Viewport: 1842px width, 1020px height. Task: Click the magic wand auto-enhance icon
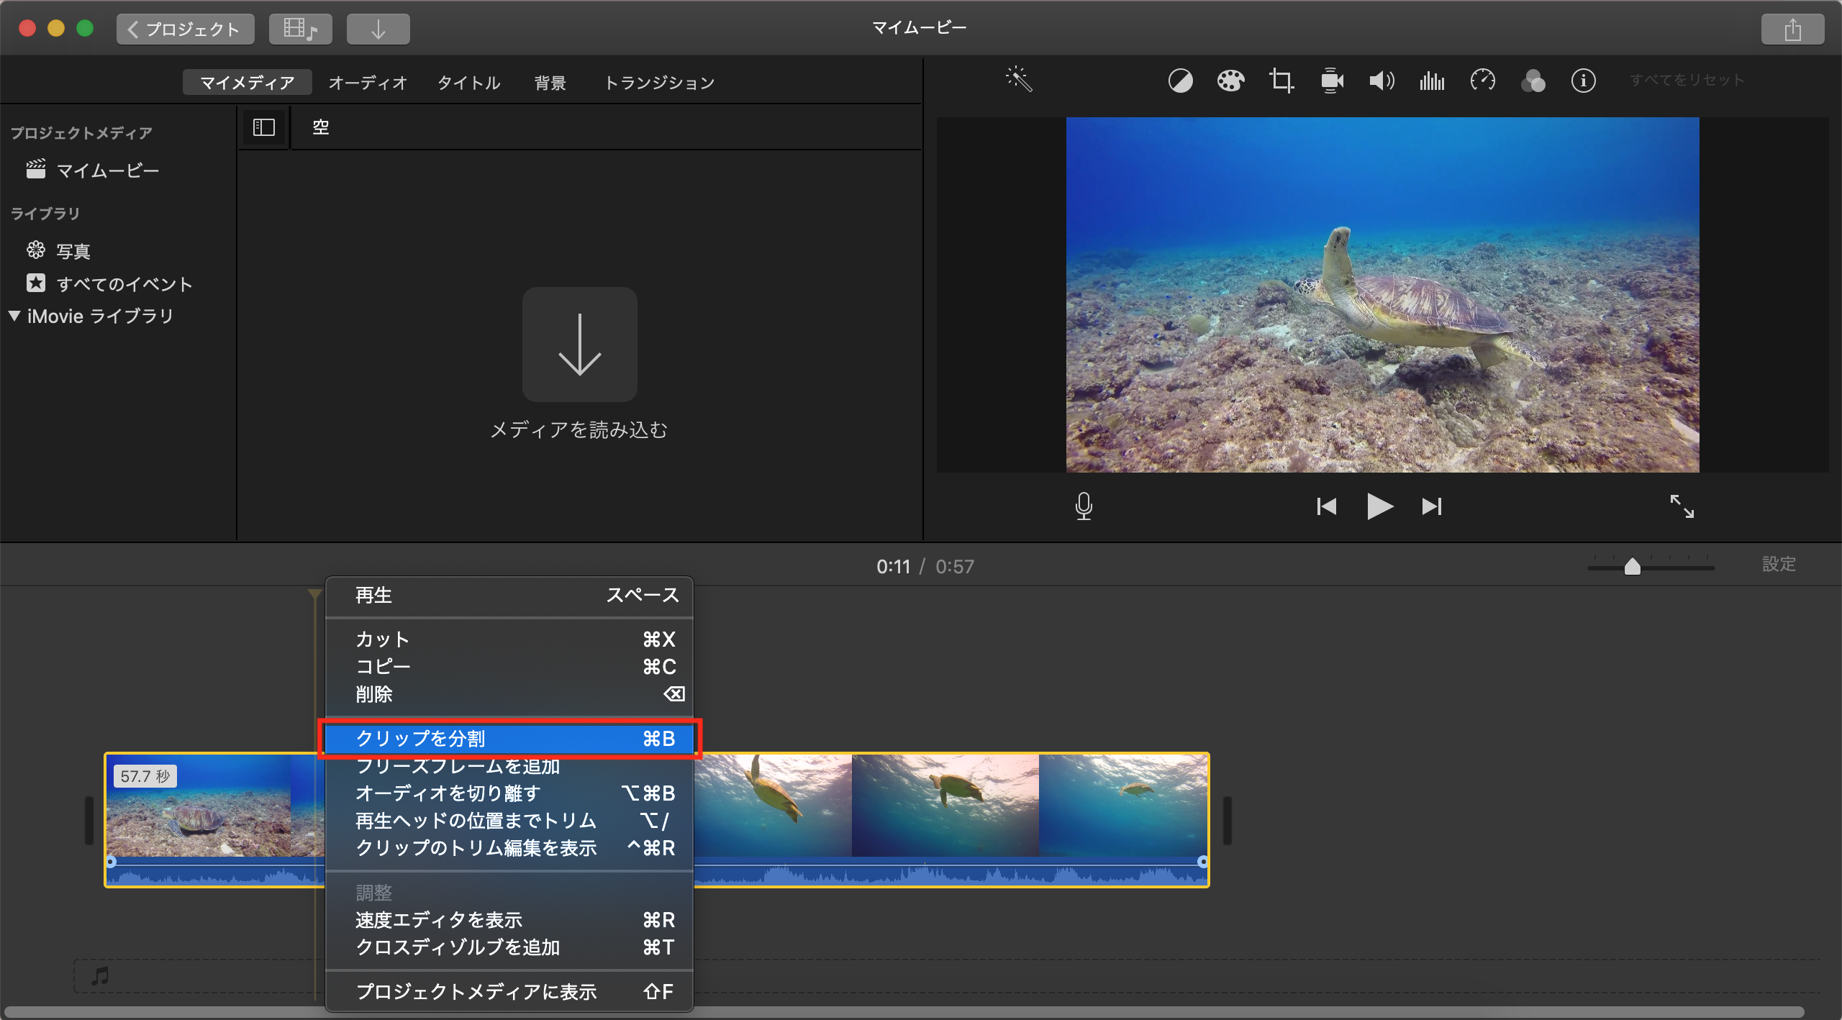pyautogui.click(x=1019, y=80)
